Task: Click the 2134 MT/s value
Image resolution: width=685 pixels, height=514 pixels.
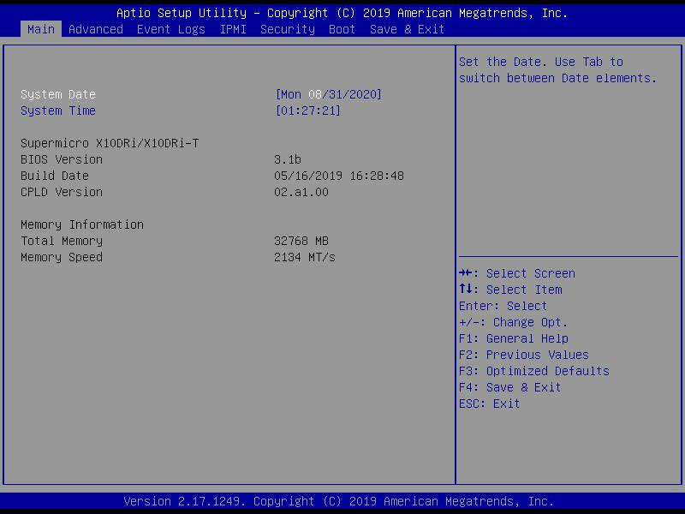Action: pyautogui.click(x=305, y=257)
